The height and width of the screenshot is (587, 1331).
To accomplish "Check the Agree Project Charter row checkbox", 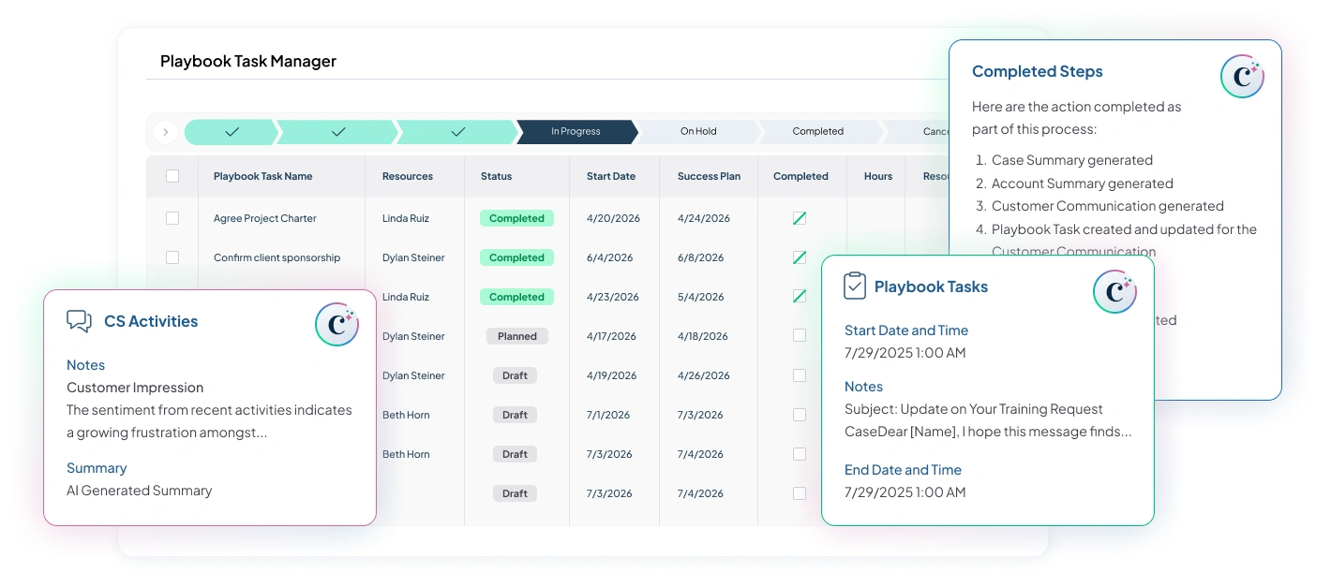I will coord(172,218).
